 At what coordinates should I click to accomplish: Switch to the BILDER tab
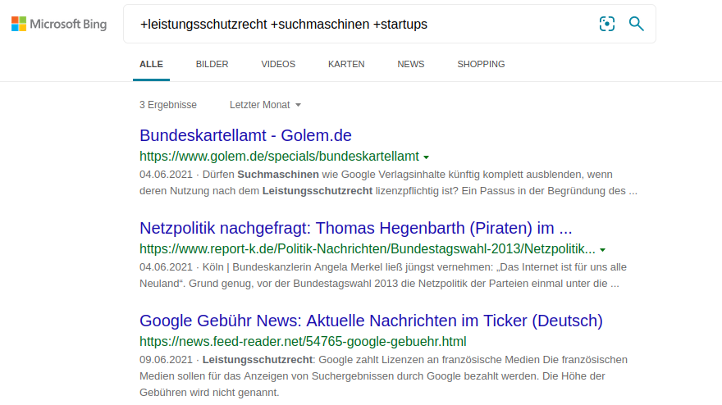[x=212, y=65]
